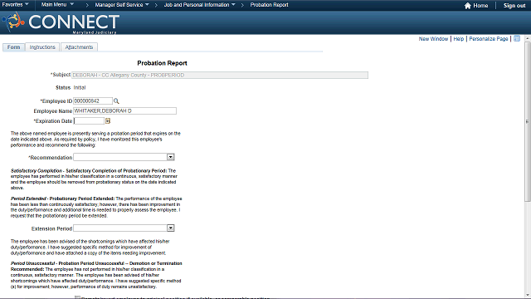This screenshot has height=299, width=531.
Task: Expand the Main Menu dropdown
Action: point(57,5)
